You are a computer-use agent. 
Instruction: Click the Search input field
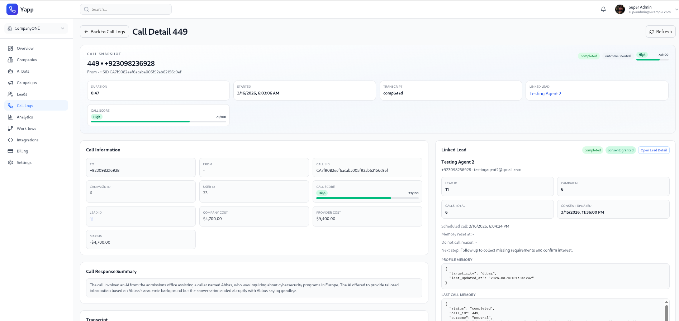coord(126,9)
